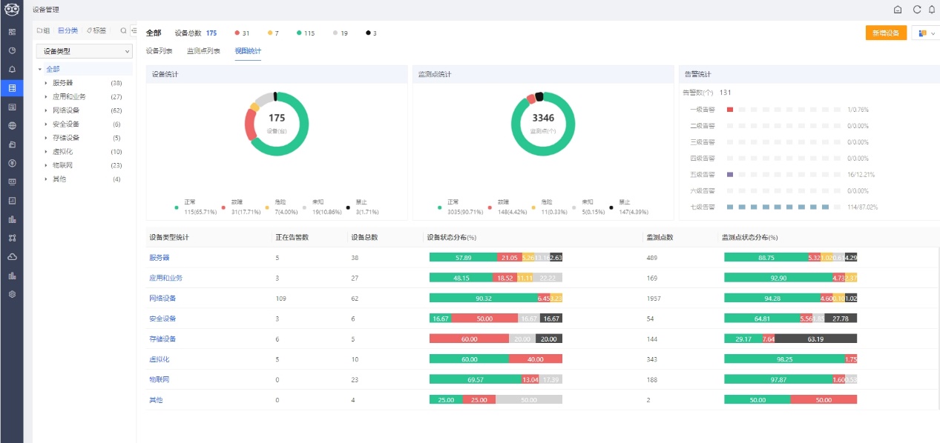Expand the 虚拟化 tree node arrow
The width and height of the screenshot is (940, 443).
pyautogui.click(x=46, y=151)
